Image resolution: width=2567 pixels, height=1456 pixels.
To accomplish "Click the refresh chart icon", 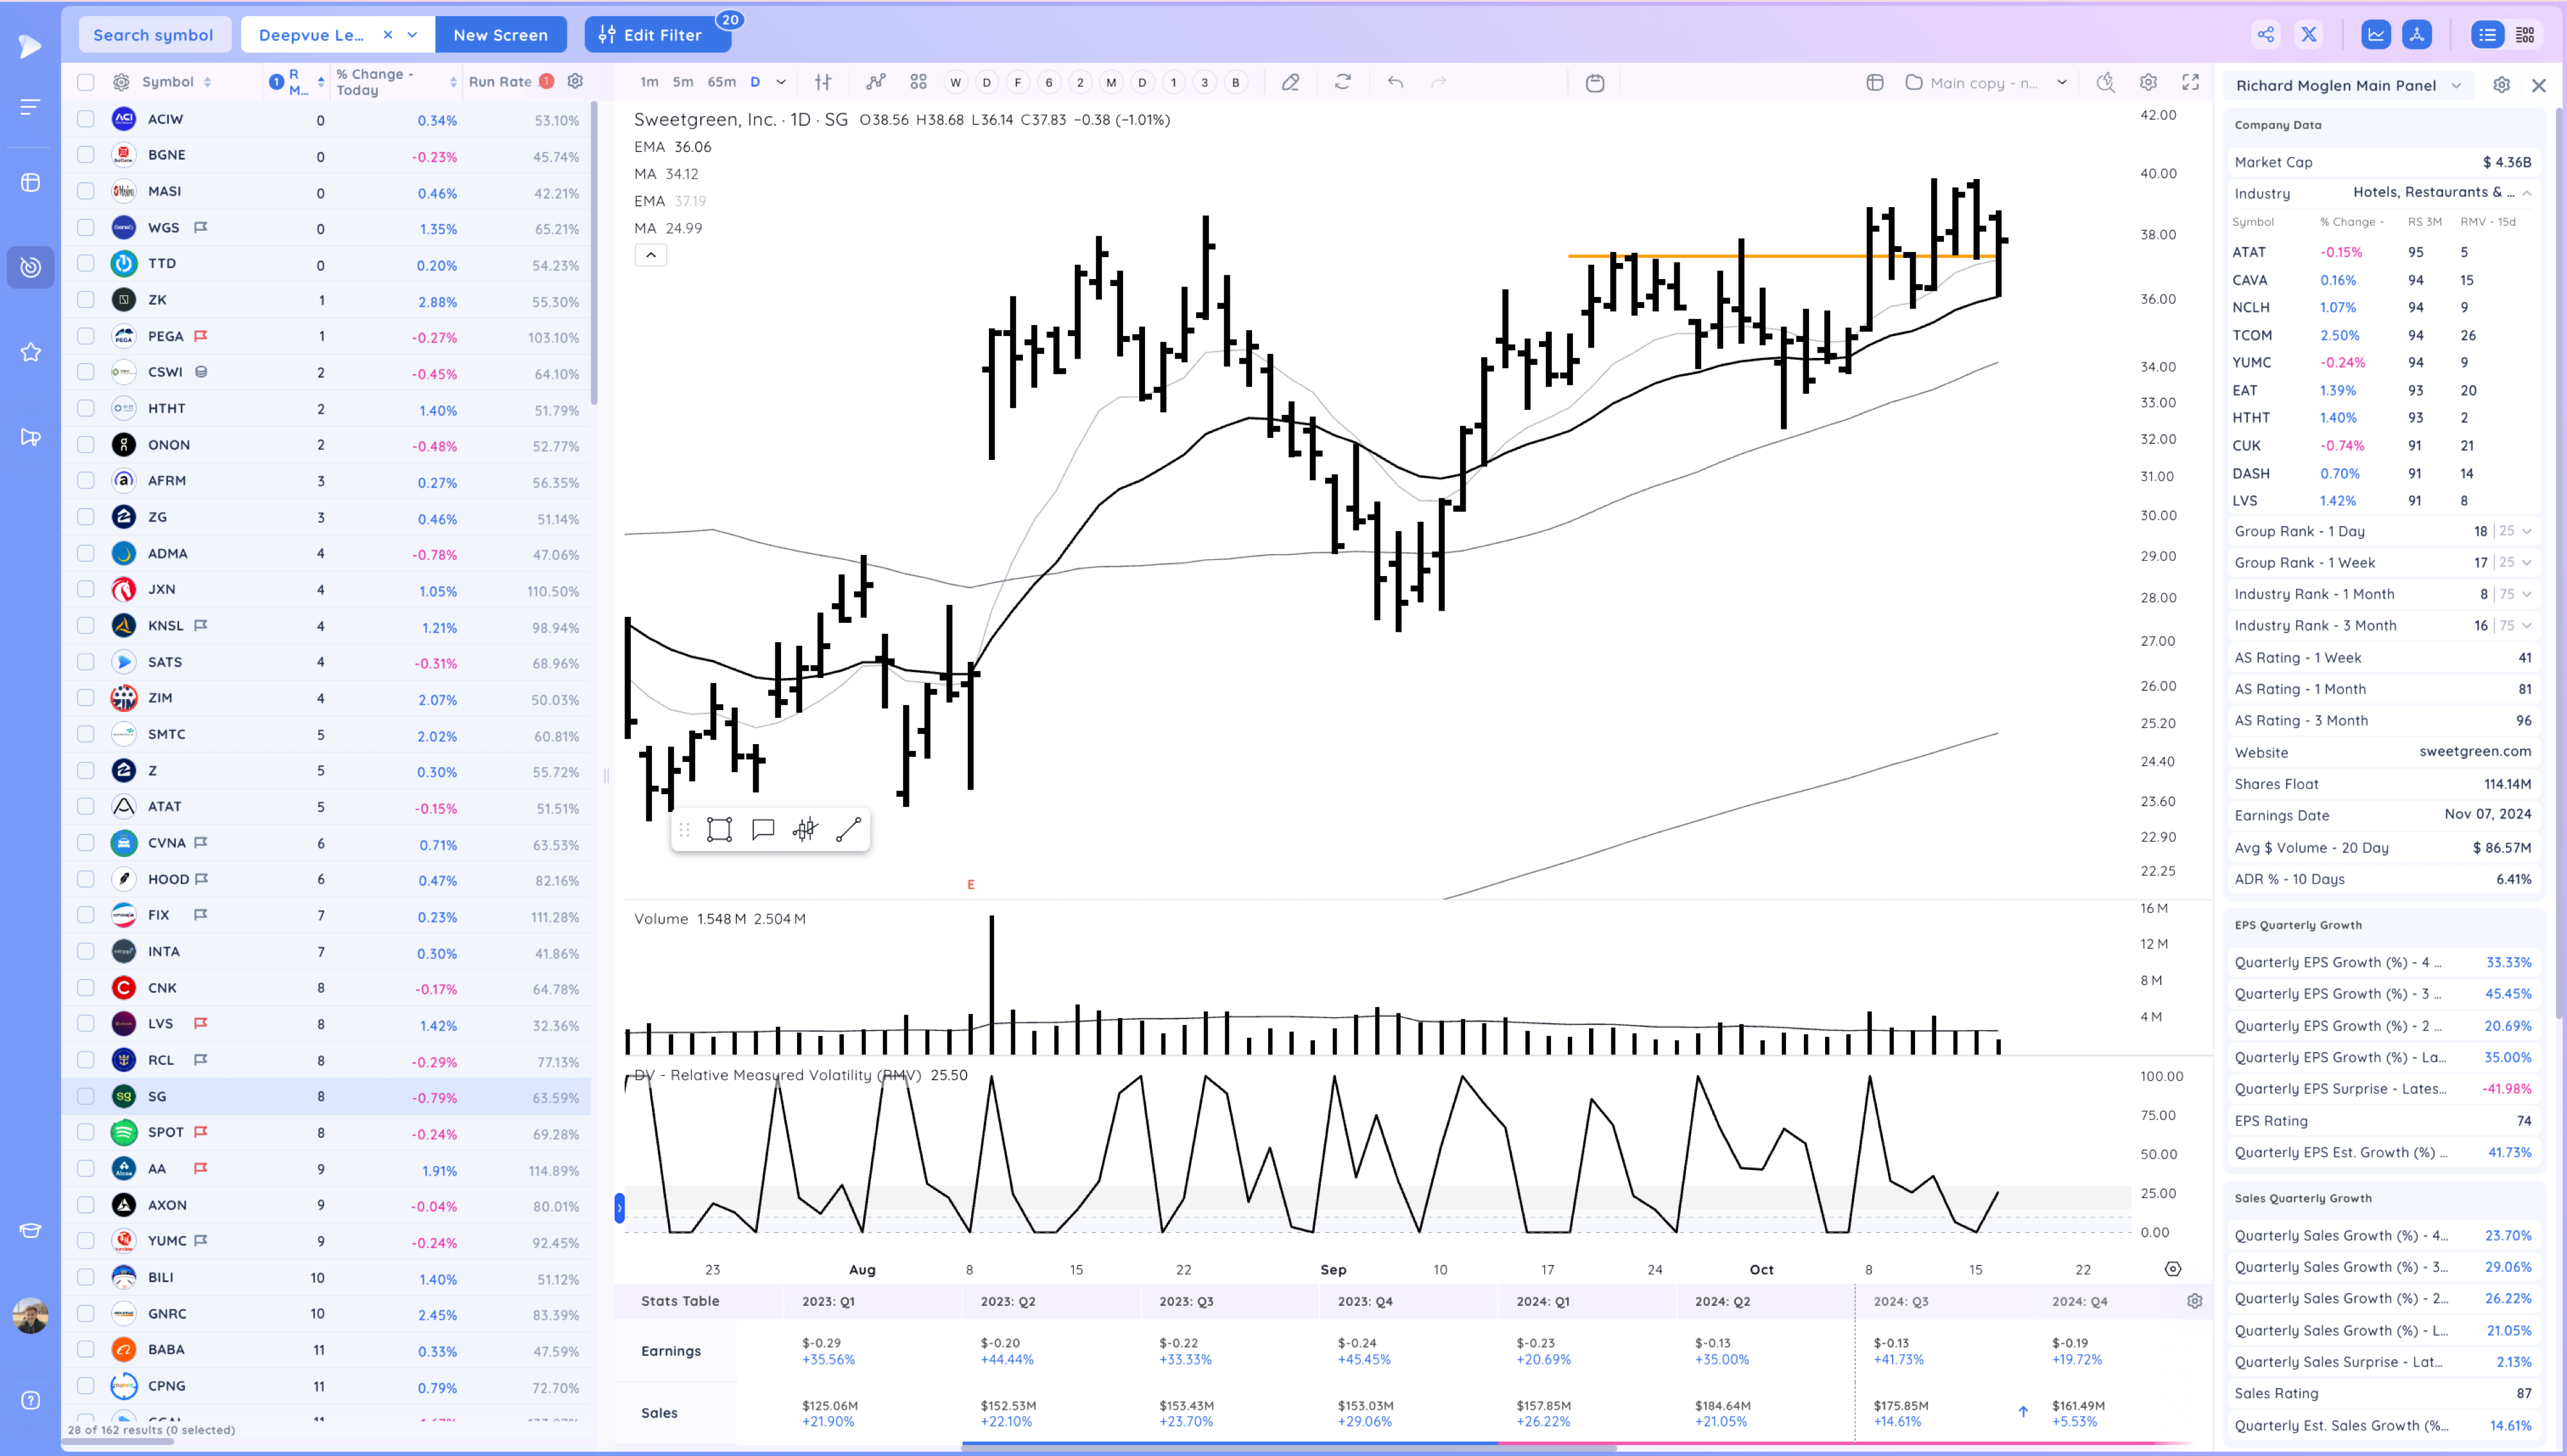I will 1343,82.
